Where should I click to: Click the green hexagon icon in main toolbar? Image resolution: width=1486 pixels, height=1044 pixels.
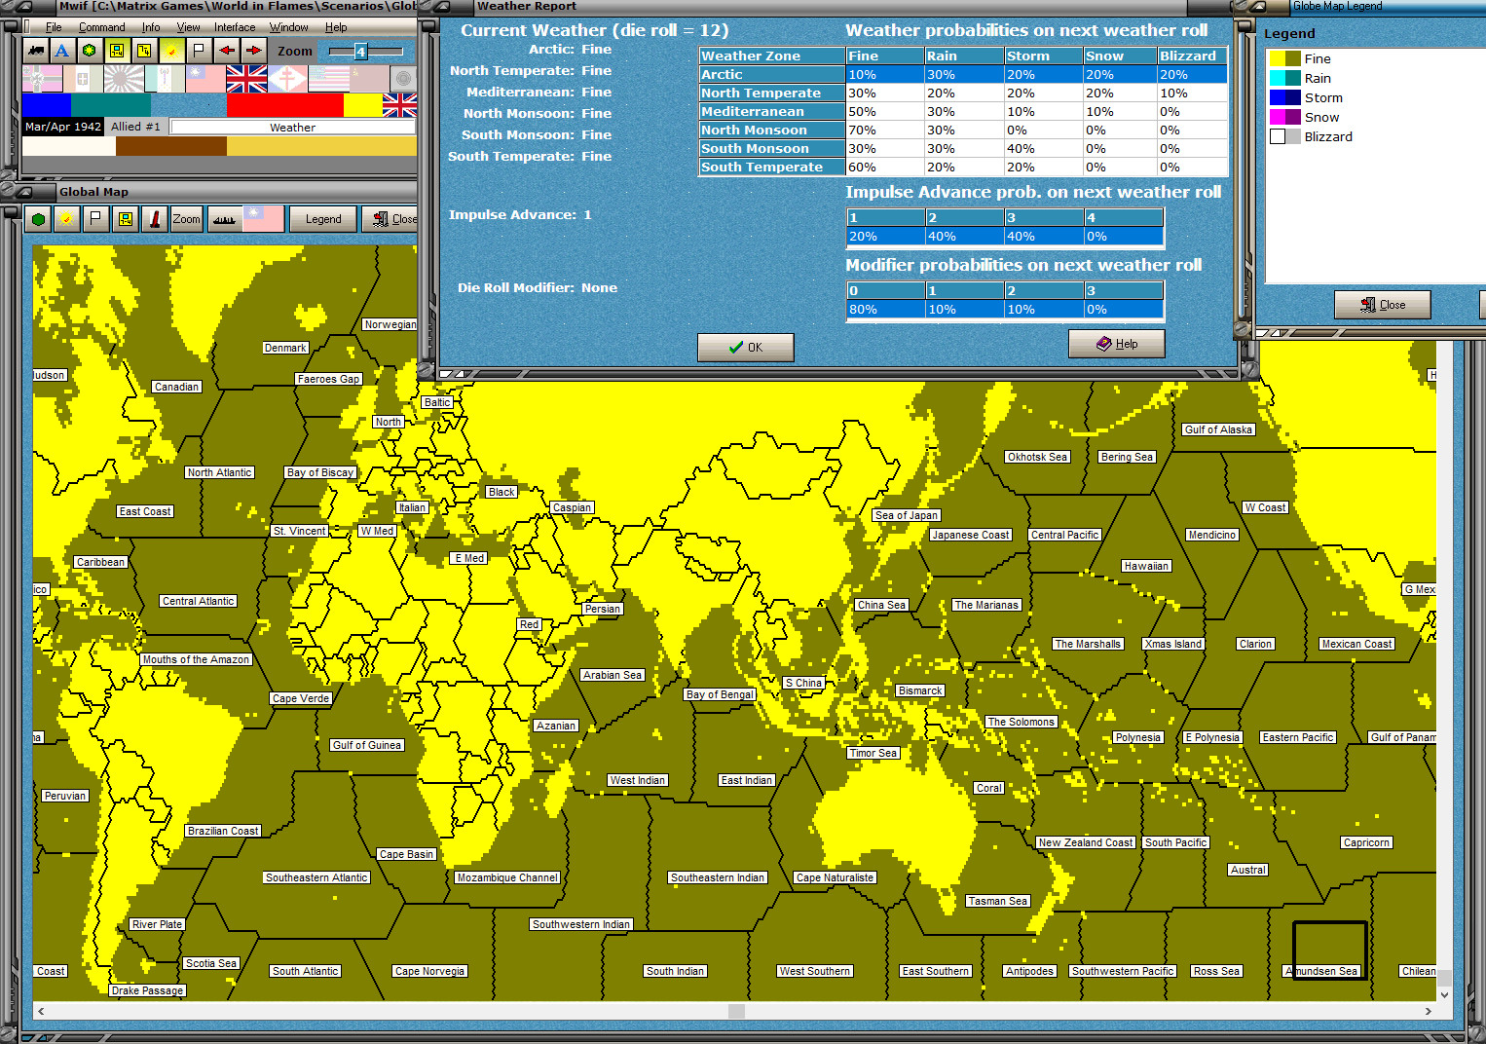pyautogui.click(x=90, y=50)
